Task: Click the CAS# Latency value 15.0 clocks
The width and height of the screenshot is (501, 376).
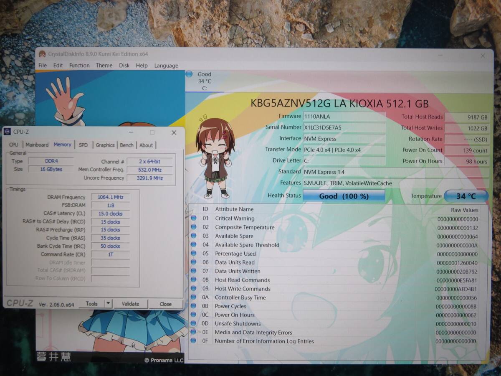Action: point(110,213)
